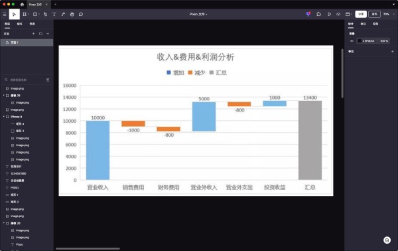Toggle background fill visibility eye
The width and height of the screenshot is (398, 251).
tap(352, 41)
